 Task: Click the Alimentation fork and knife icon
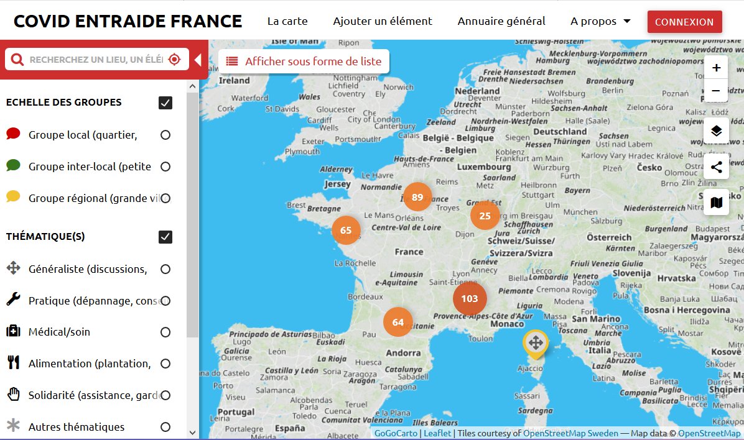coord(13,362)
